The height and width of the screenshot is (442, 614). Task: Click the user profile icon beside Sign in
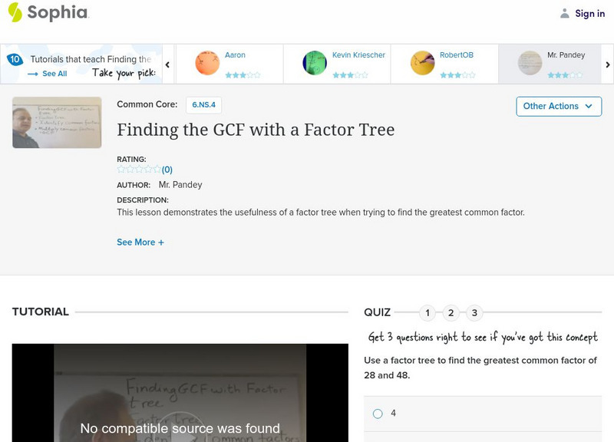(x=564, y=13)
